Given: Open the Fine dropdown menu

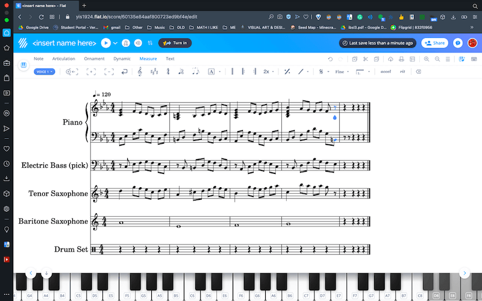Looking at the screenshot, I should [341, 71].
